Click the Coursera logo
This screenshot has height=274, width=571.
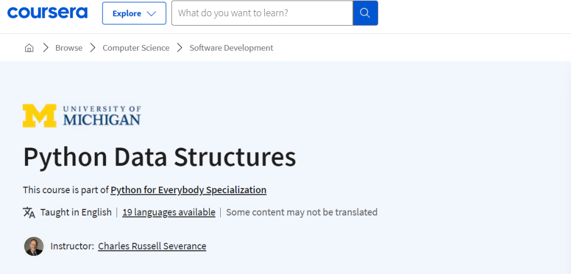[x=47, y=13]
